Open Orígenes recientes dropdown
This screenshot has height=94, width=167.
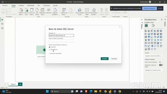(55, 11)
